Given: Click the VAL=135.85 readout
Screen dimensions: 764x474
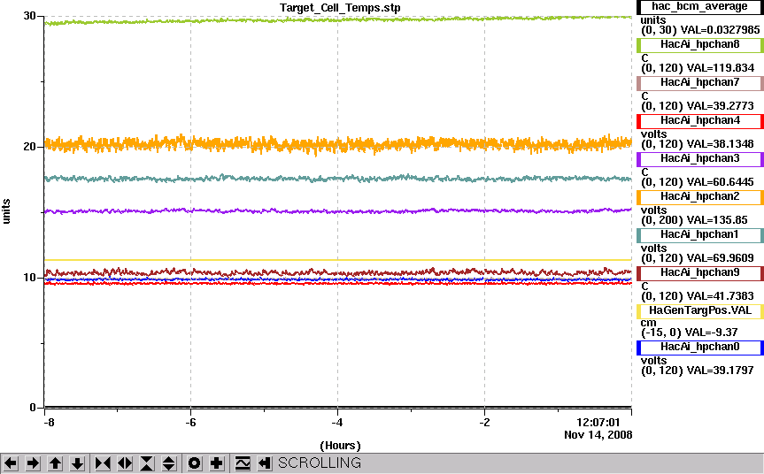Looking at the screenshot, I should (x=716, y=220).
